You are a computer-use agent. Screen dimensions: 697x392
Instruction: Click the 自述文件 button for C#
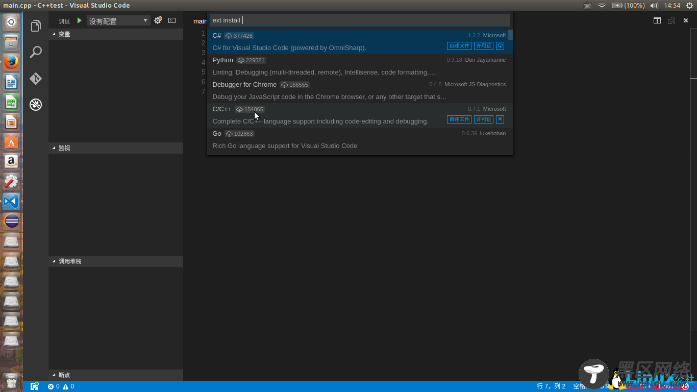point(459,45)
